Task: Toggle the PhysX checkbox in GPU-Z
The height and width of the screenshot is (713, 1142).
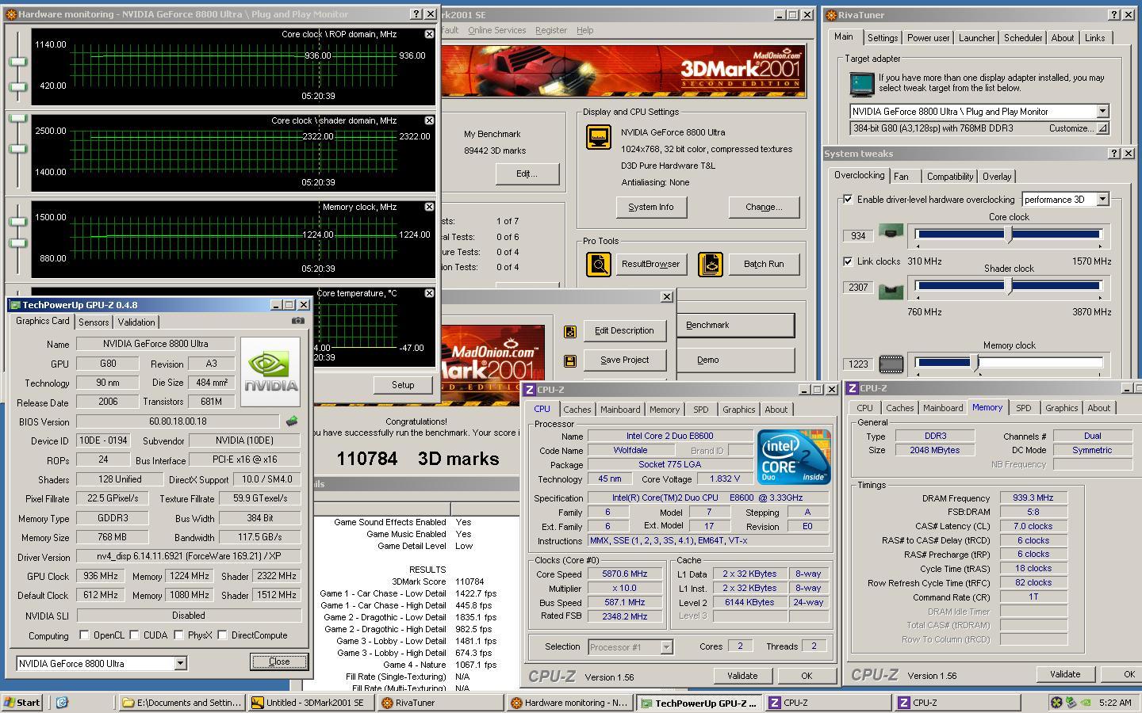Action: tap(179, 635)
